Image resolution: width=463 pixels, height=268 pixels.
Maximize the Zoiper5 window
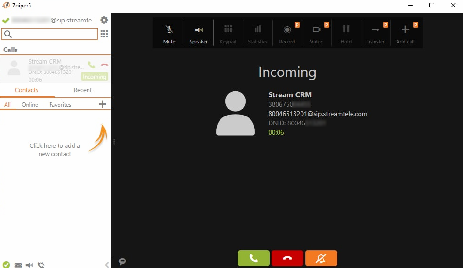click(x=432, y=5)
